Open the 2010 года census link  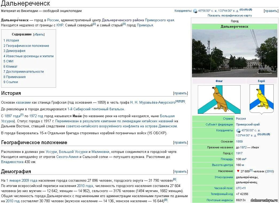(85, 186)
